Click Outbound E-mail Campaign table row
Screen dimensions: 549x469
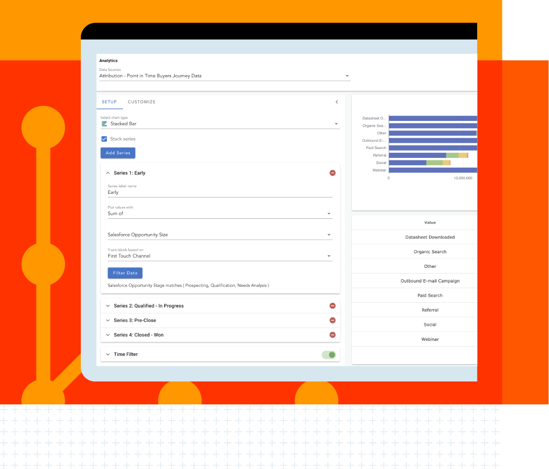pos(414,281)
